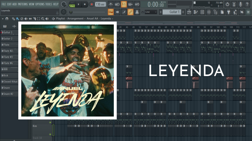Toggle loop recording
Image resolution: width=252 pixels, height=141 pixels.
click(x=137, y=4)
